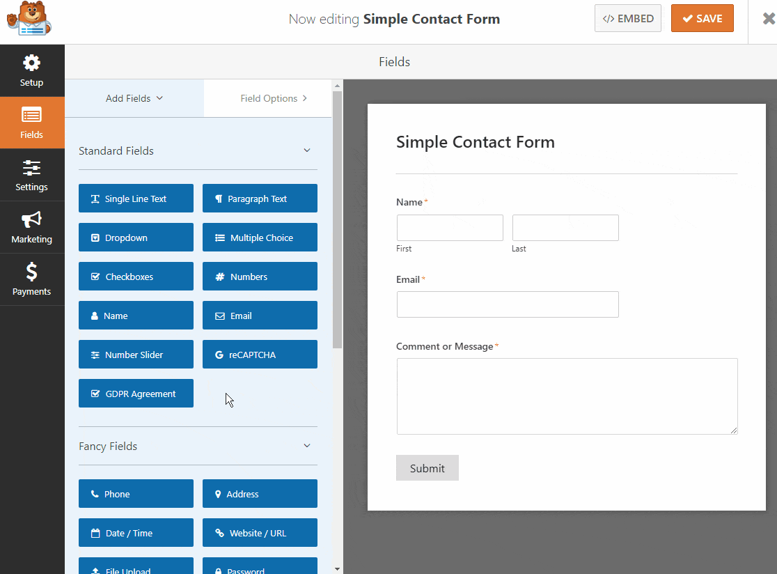Open the Marketing megaphone section

32,228
